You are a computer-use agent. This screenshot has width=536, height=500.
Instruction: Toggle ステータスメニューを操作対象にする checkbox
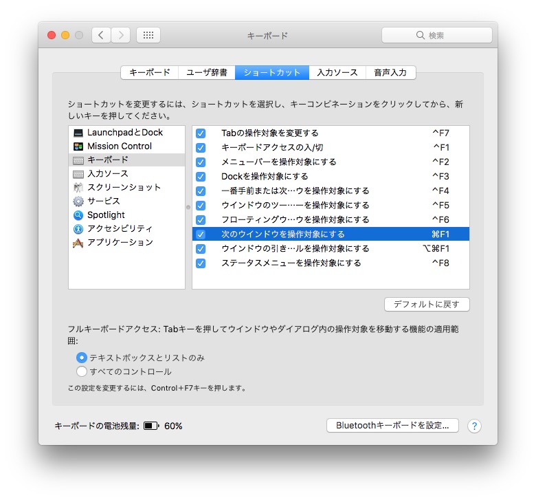201,263
